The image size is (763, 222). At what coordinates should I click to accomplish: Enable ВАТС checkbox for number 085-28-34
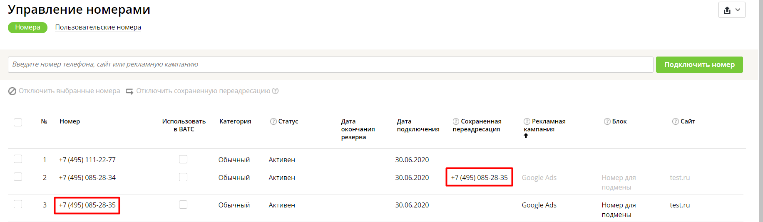point(183,177)
